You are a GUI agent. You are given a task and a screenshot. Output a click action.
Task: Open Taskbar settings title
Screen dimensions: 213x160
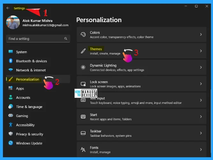pos(95,131)
